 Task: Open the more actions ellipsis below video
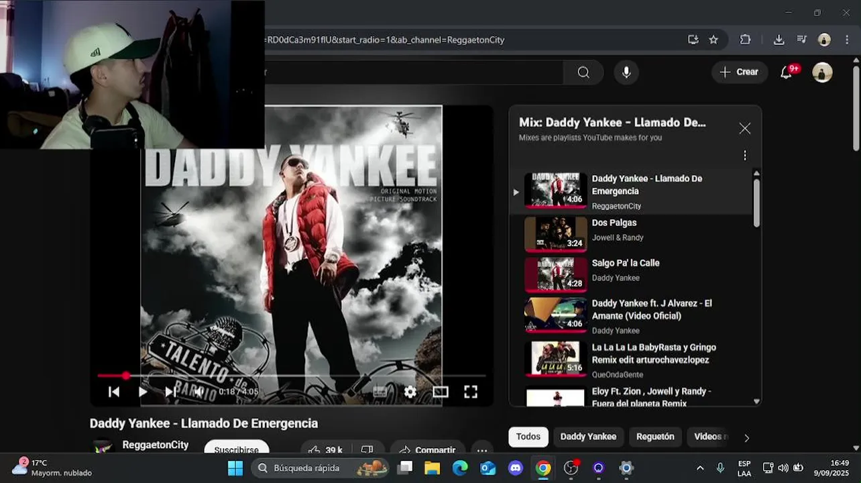482,449
